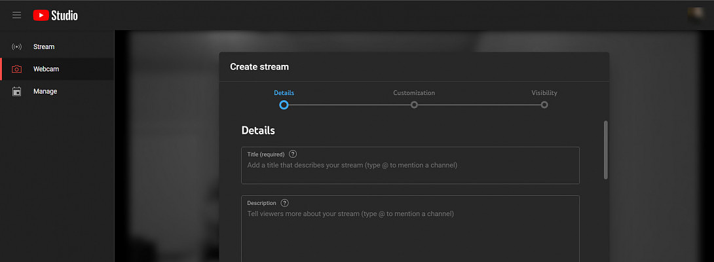
Task: Focus the Description text area
Action: 410,233
